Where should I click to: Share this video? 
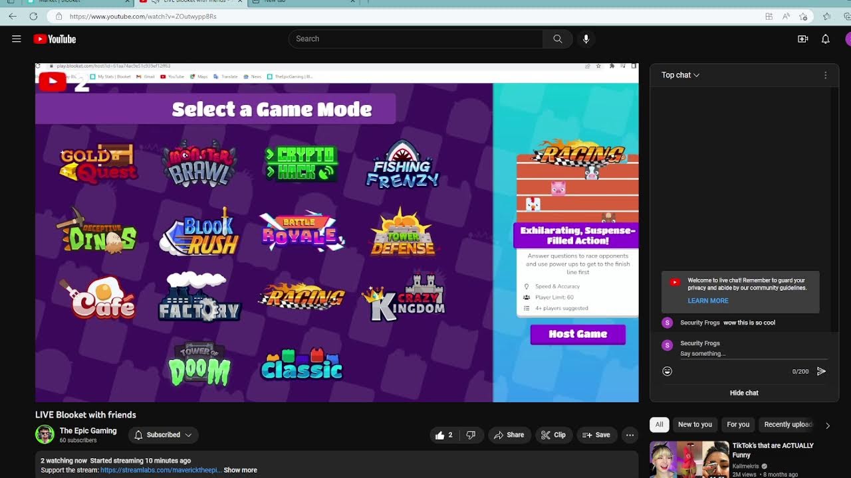[509, 435]
